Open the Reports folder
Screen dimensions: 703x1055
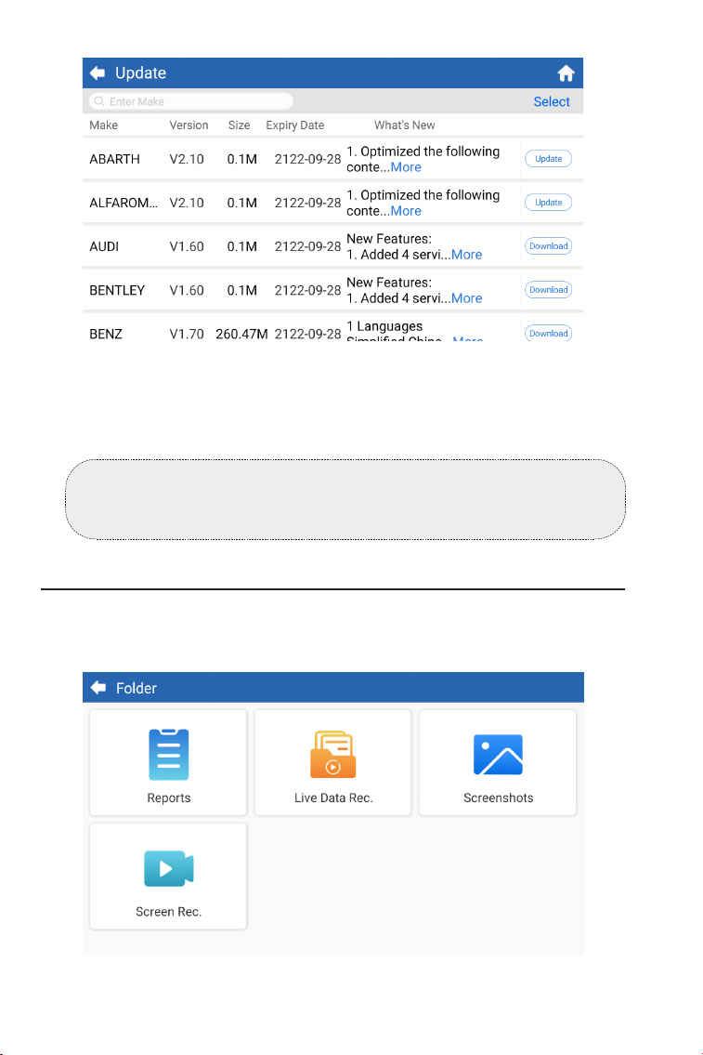[168, 762]
